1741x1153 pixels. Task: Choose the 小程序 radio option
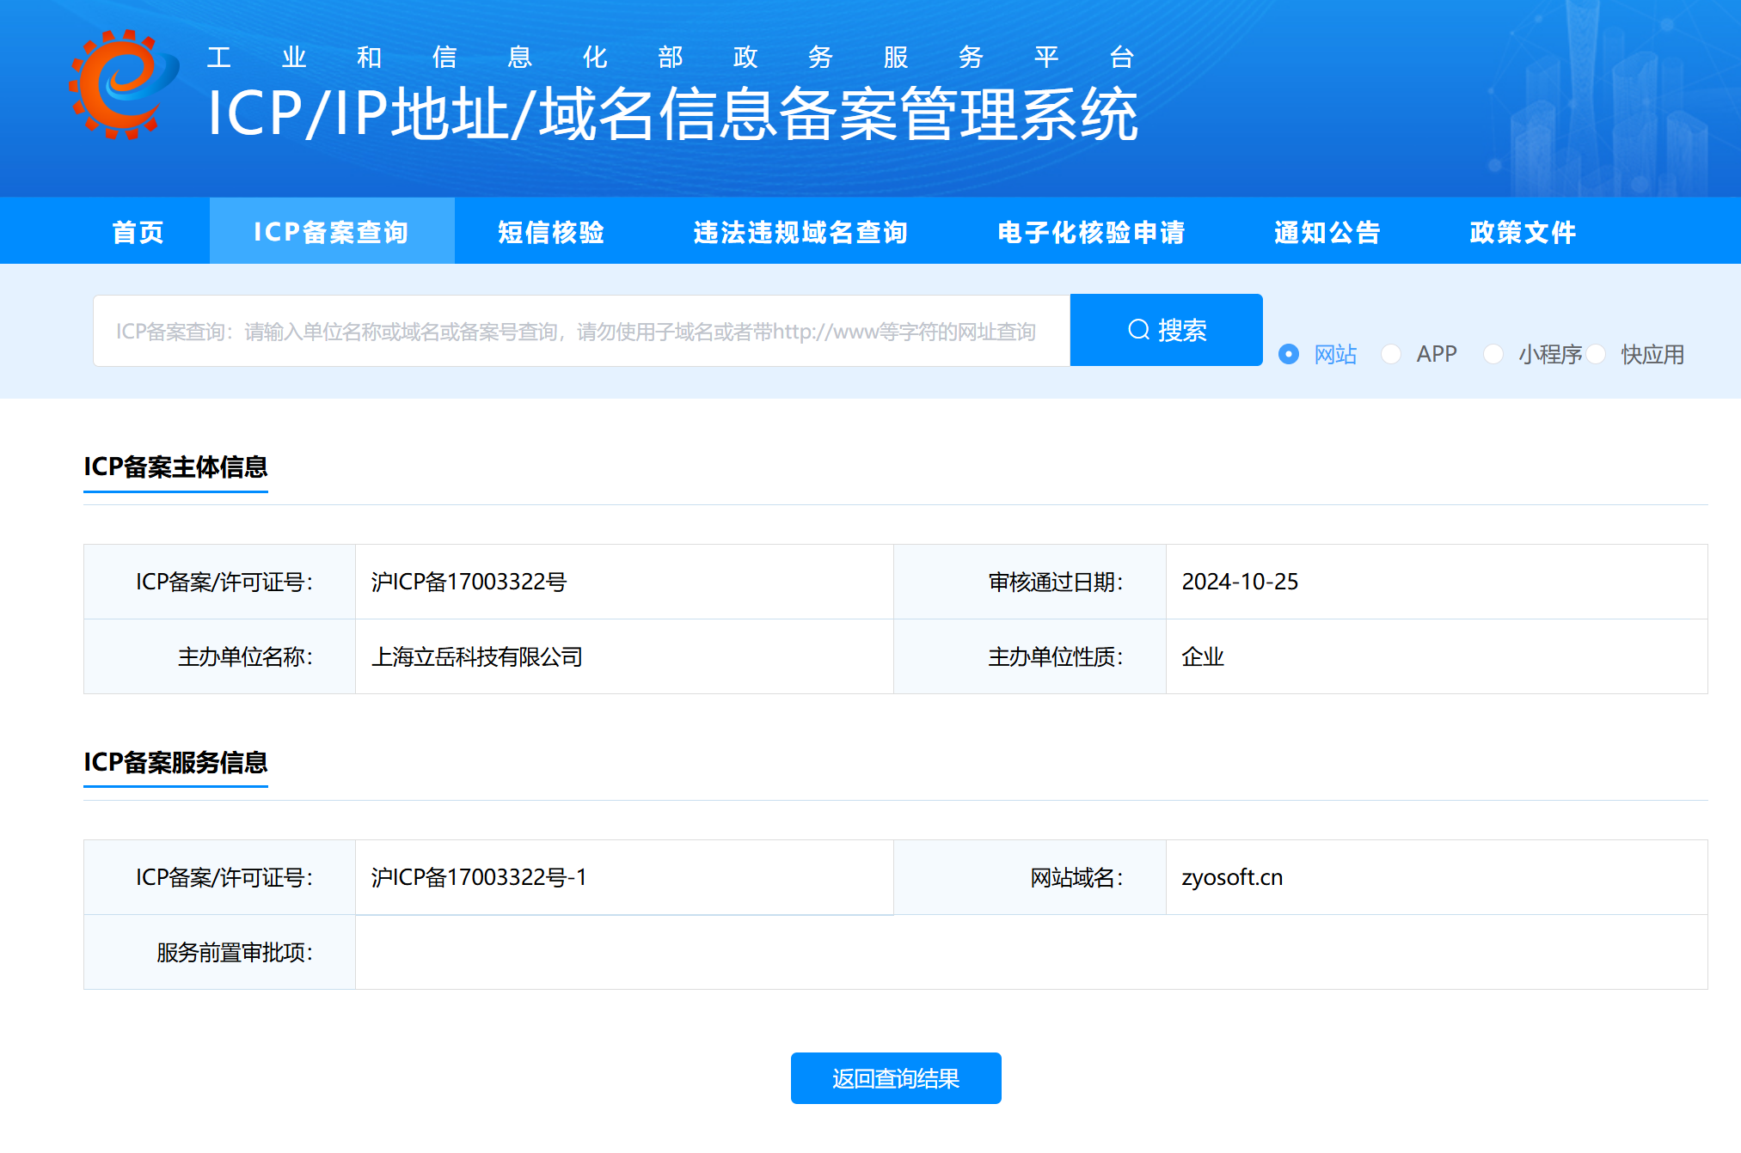tap(1493, 354)
